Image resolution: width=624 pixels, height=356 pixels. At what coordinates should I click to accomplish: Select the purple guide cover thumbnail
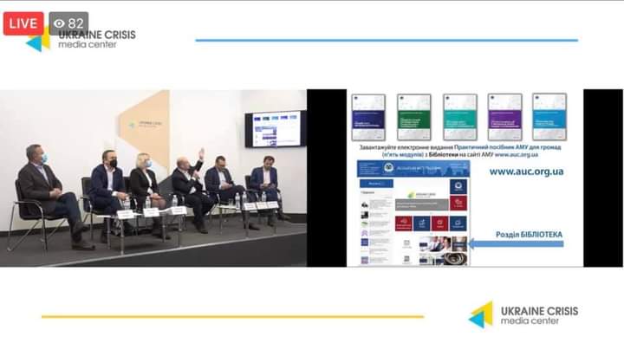(504, 117)
